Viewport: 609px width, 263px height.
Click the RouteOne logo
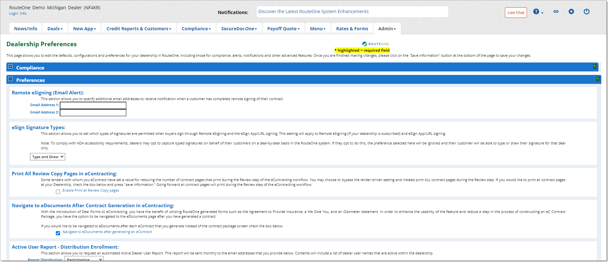376,44
